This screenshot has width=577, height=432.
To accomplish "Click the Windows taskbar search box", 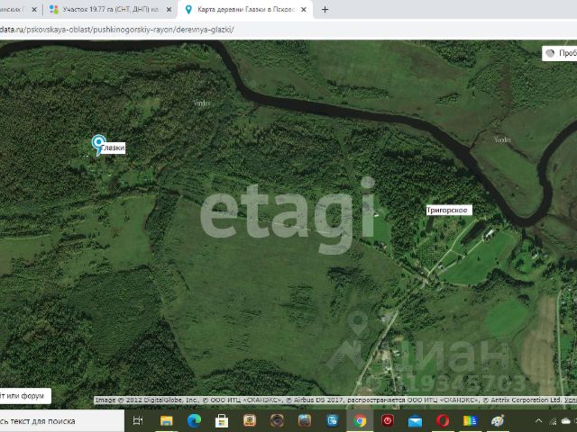I will (61, 421).
